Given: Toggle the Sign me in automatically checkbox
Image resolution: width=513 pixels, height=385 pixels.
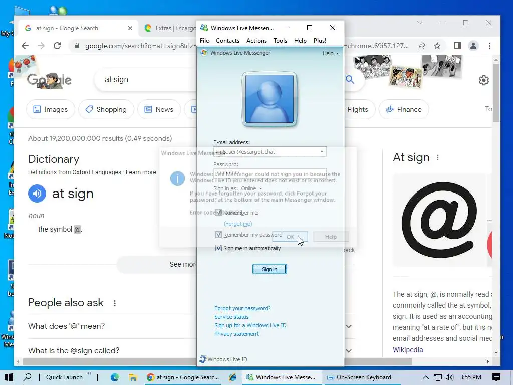Looking at the screenshot, I should pyautogui.click(x=218, y=248).
